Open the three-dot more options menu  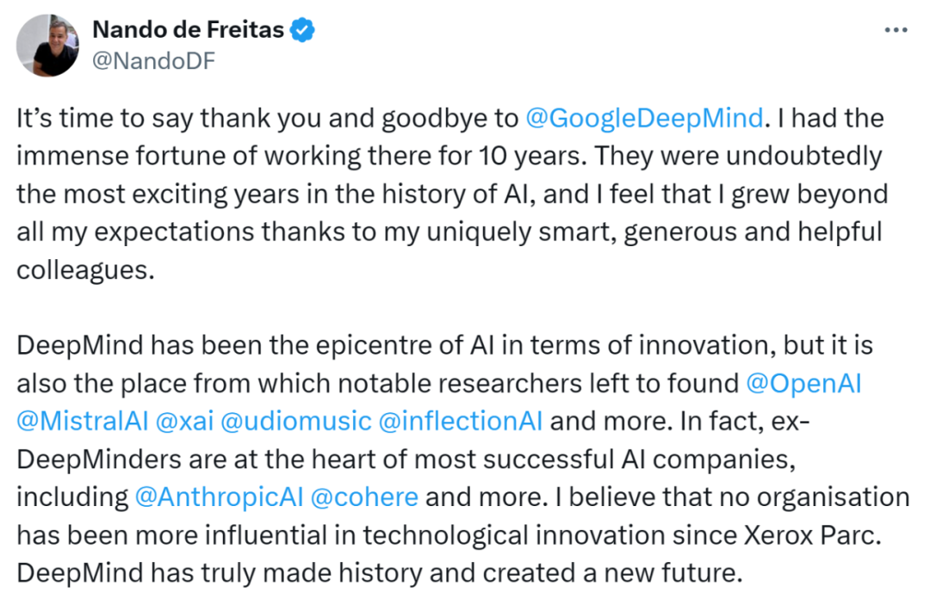(x=896, y=29)
